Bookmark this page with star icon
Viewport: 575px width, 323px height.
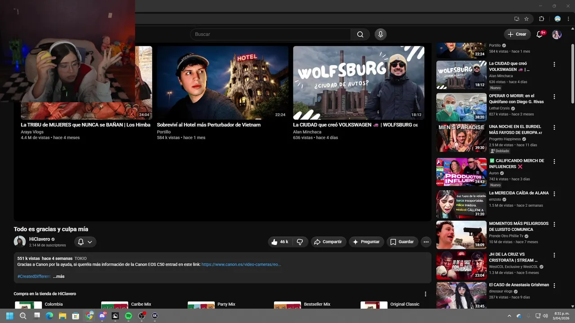point(526,19)
